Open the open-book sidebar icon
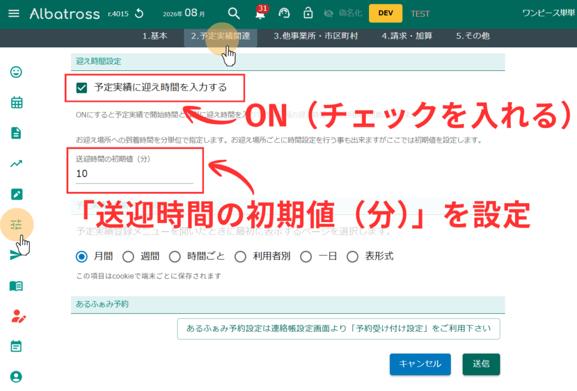The image size is (577, 391). [x=16, y=286]
